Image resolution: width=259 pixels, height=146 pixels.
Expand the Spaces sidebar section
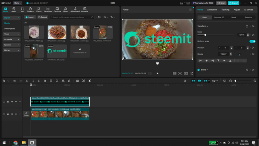(12, 45)
